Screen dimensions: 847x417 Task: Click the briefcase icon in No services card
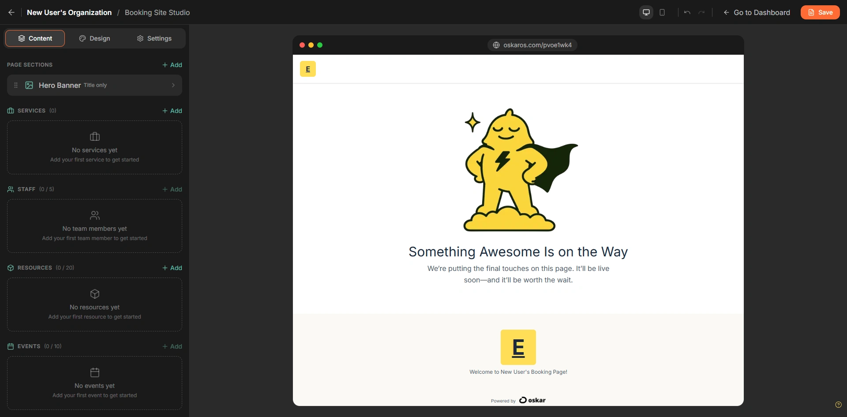pyautogui.click(x=95, y=136)
